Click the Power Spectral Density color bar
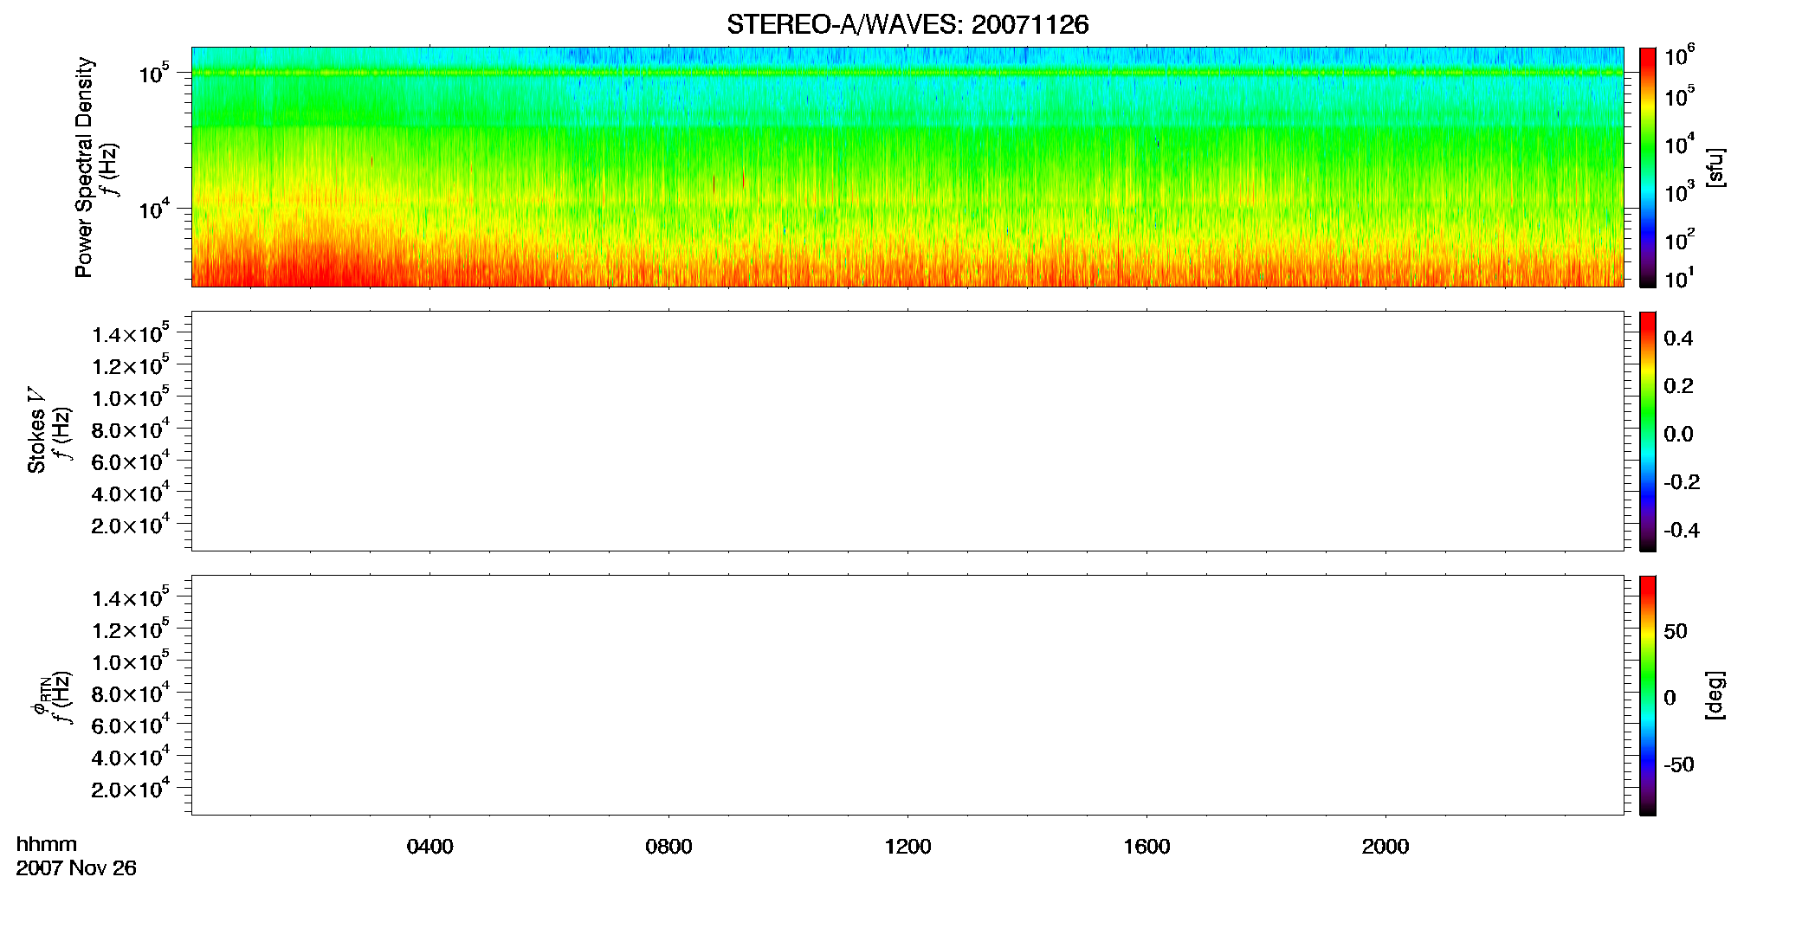The image size is (1815, 935). (1648, 167)
